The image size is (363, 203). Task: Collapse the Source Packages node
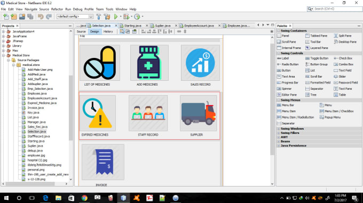9,60
